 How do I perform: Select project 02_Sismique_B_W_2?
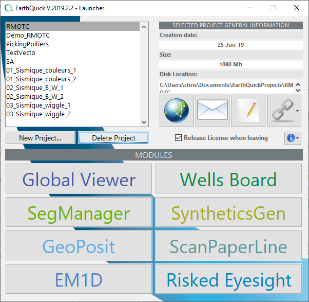tap(72, 97)
